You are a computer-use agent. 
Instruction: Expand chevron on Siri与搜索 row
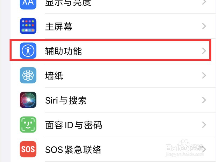[x=204, y=100]
